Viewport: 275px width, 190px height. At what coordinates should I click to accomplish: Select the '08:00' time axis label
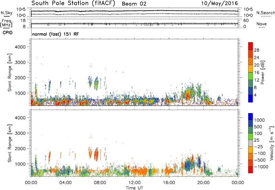point(100,183)
